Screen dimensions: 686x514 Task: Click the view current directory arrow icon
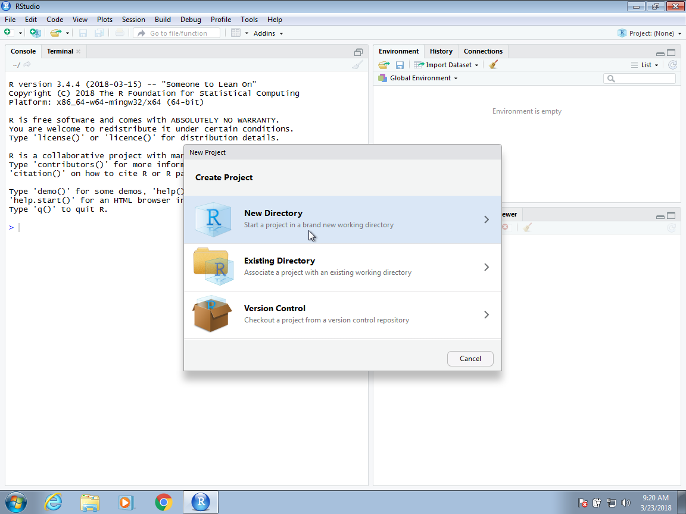[27, 65]
